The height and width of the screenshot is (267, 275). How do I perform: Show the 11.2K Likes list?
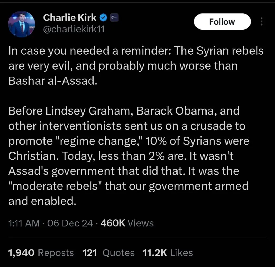(x=168, y=253)
